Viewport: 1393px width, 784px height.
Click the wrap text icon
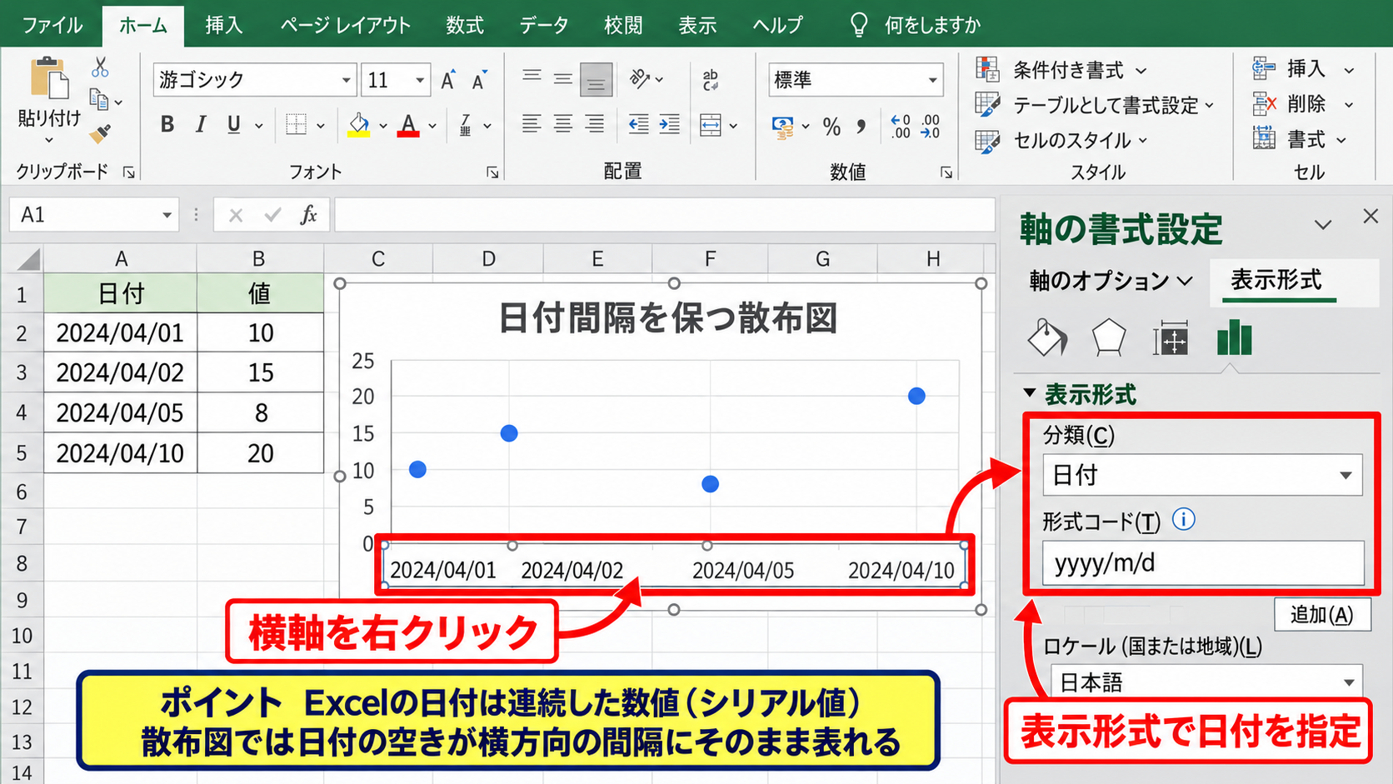[x=711, y=80]
